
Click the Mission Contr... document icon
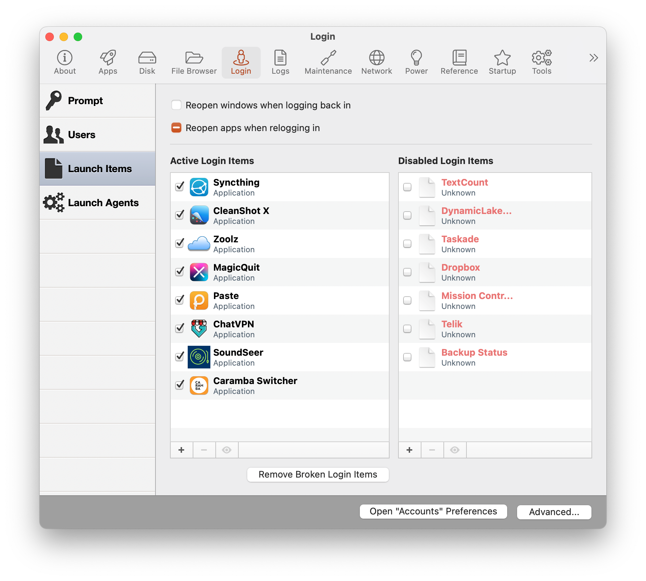[x=427, y=300]
